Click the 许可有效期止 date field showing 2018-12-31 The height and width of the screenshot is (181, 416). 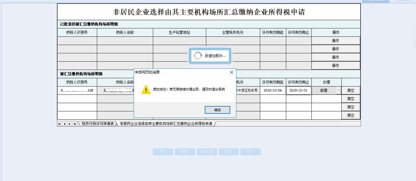[298, 90]
